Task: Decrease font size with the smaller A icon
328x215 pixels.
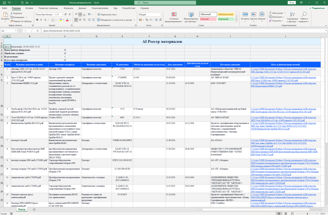Action: [70, 14]
